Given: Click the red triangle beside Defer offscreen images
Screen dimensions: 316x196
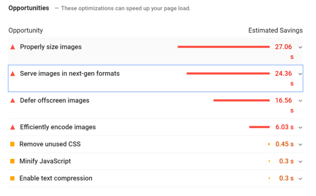Looking at the screenshot, I should (13, 101).
